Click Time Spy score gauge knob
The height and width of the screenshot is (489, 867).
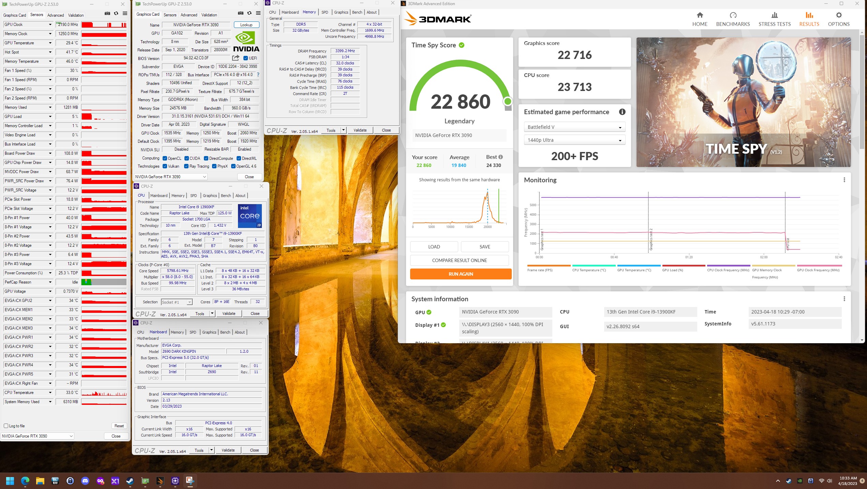(x=508, y=101)
